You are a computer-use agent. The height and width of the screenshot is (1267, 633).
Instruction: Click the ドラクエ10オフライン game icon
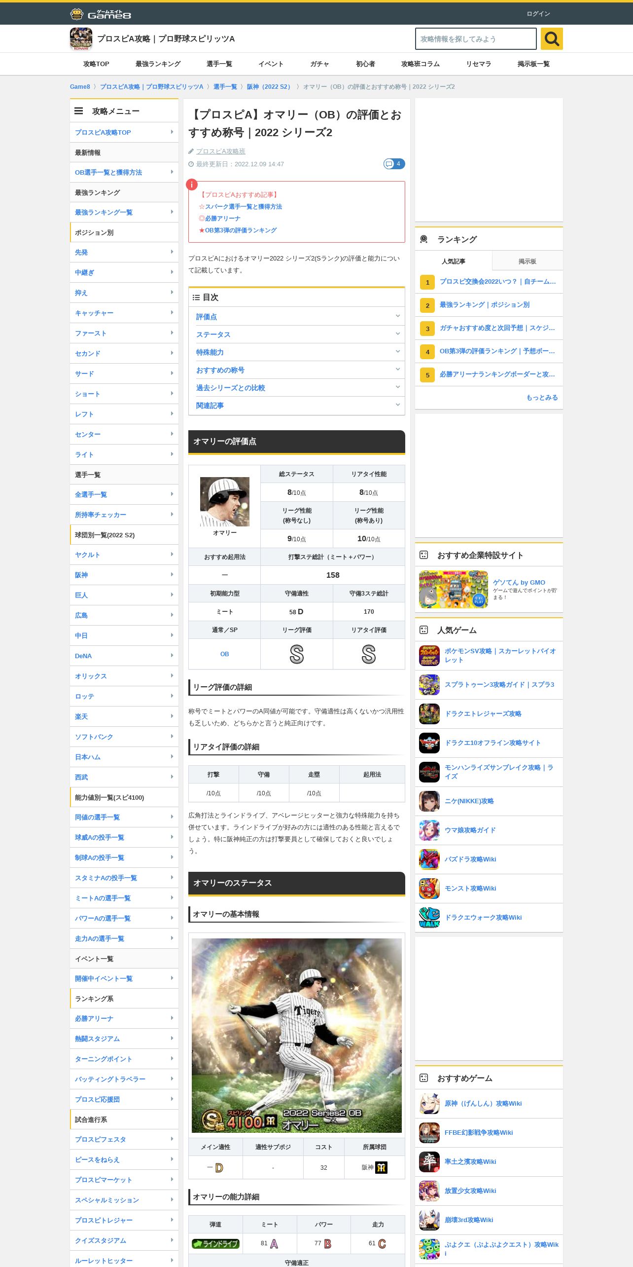429,743
